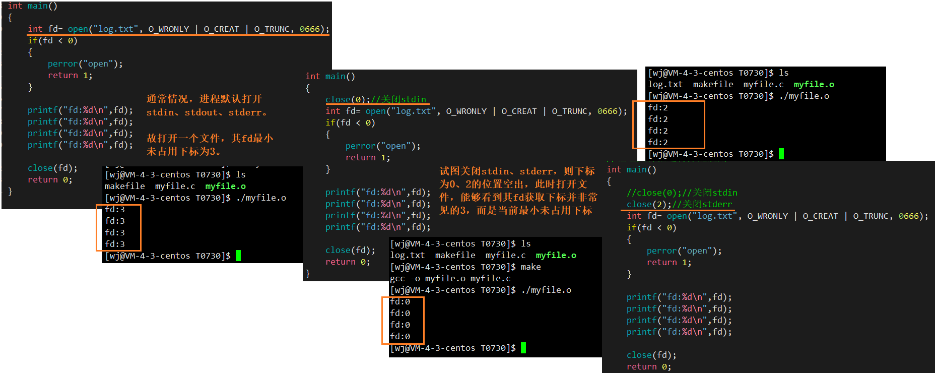The width and height of the screenshot is (935, 373).
Task: Click "./myfile.o" command in the fd:2 terminal
Action: [804, 96]
